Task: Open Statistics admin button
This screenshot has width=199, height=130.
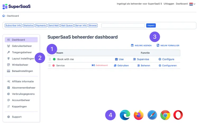Action: click(x=28, y=25)
